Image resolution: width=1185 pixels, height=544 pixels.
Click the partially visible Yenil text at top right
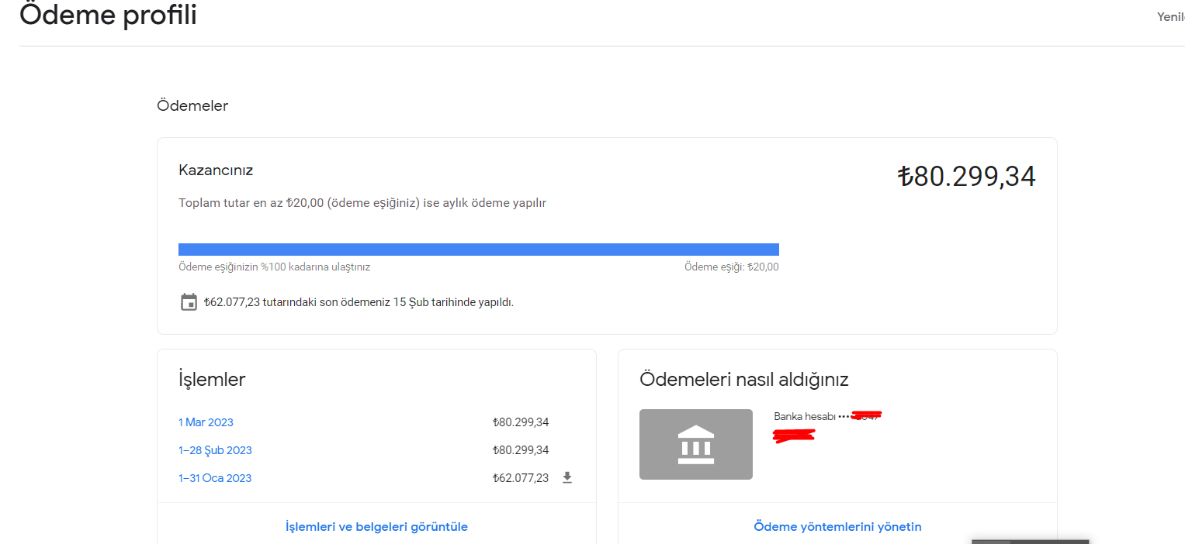(1171, 16)
